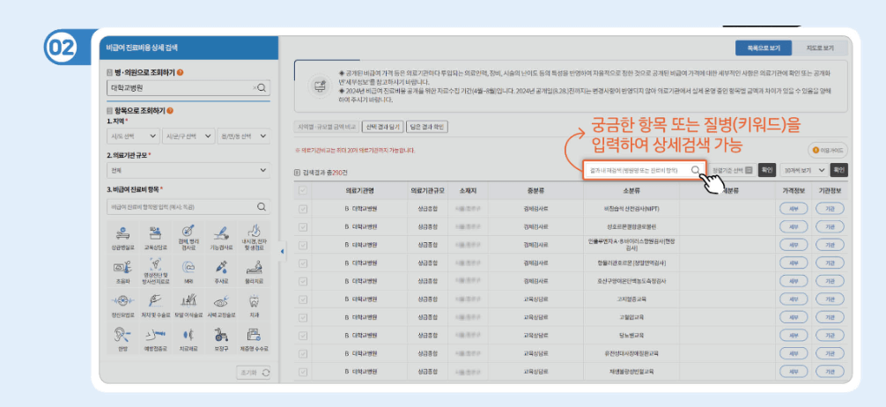The image size is (886, 407).
Task: Toggle checkbox for 호산구양이온단백농도측정검사 row
Action: (x=303, y=281)
